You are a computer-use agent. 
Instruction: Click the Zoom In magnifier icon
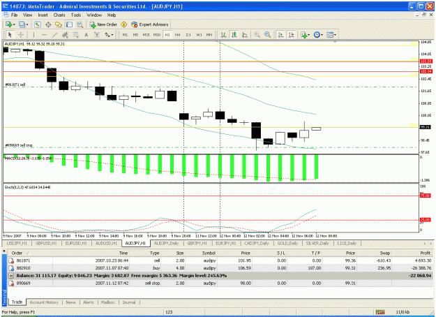(x=257, y=35)
